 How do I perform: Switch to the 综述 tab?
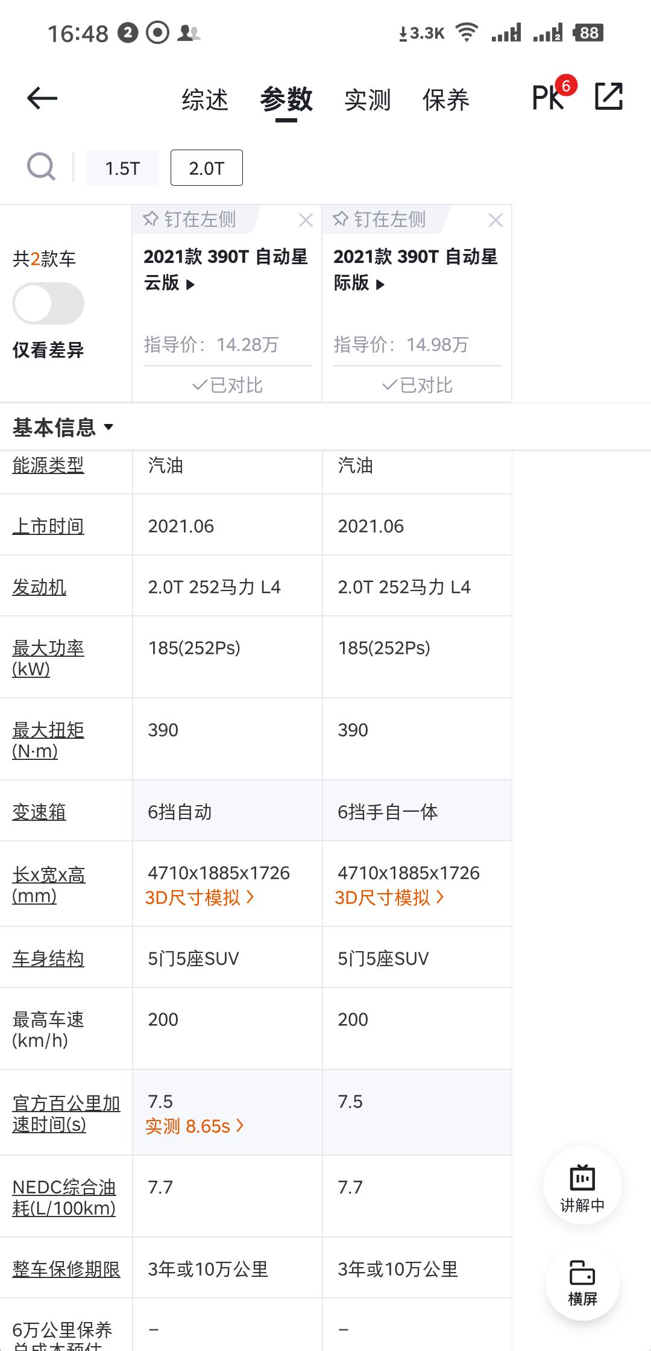click(x=205, y=100)
